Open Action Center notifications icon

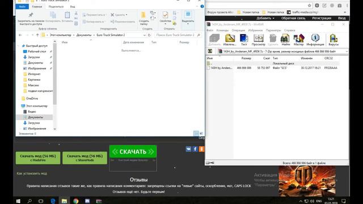(344, 201)
